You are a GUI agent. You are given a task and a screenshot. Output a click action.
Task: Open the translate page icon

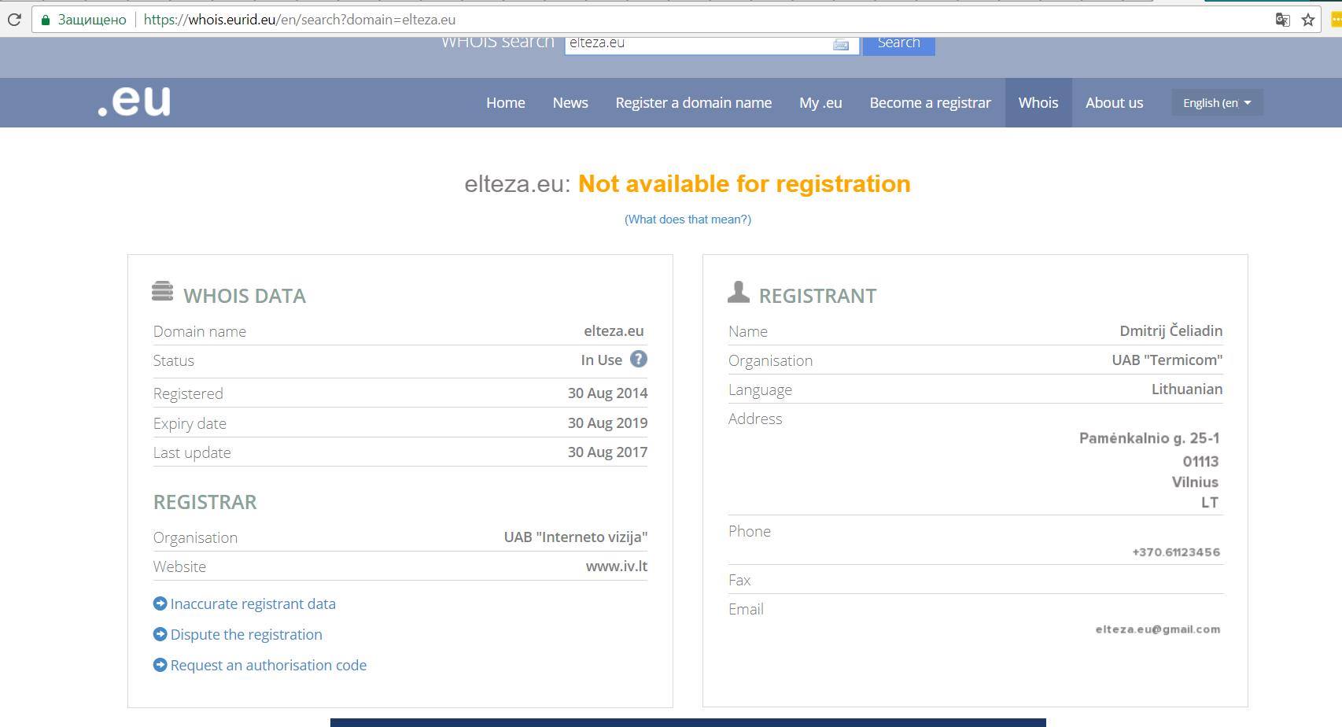point(1282,20)
